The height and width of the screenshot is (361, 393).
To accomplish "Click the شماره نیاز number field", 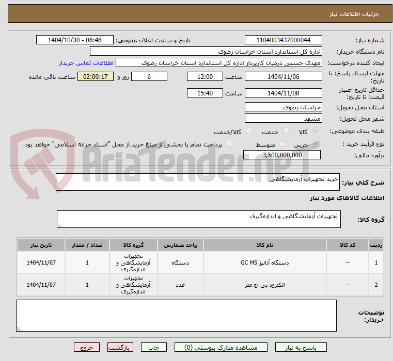I will coord(283,40).
